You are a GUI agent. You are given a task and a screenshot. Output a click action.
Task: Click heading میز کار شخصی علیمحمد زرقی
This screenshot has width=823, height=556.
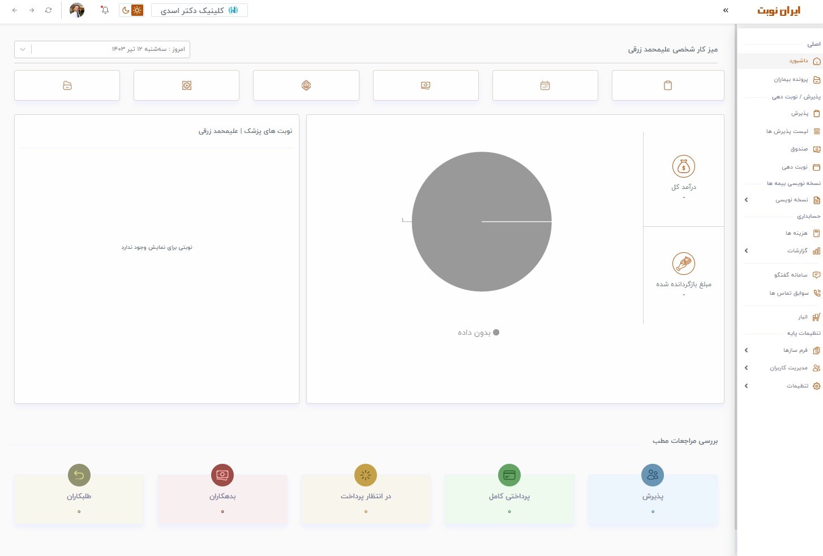point(673,50)
